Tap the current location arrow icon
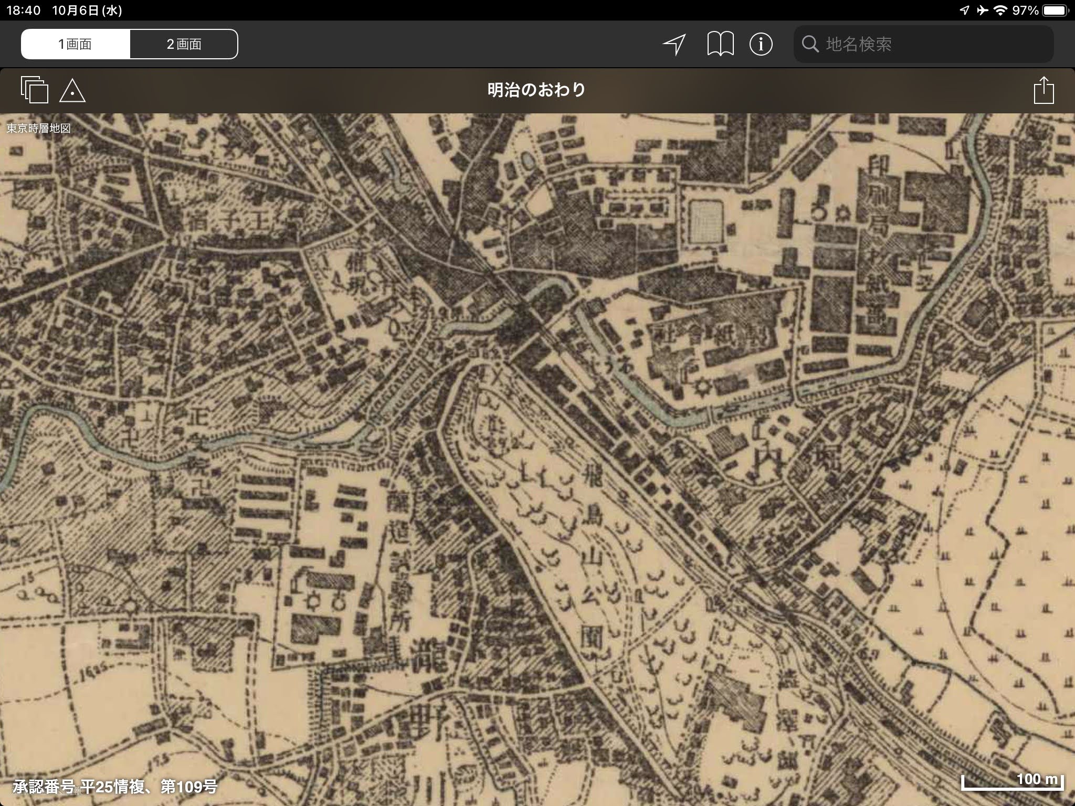 pyautogui.click(x=674, y=44)
